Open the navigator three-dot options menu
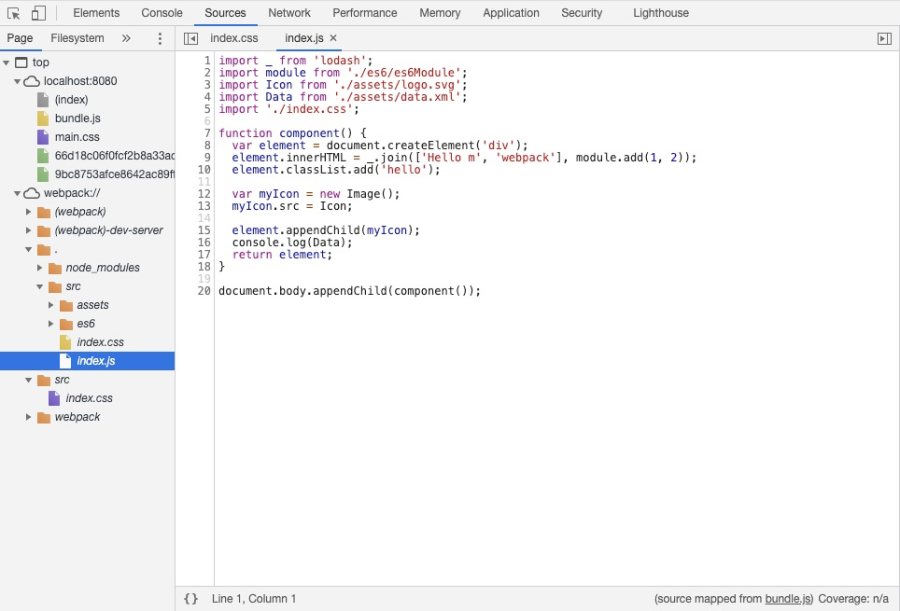The height and width of the screenshot is (611, 900). tap(160, 38)
